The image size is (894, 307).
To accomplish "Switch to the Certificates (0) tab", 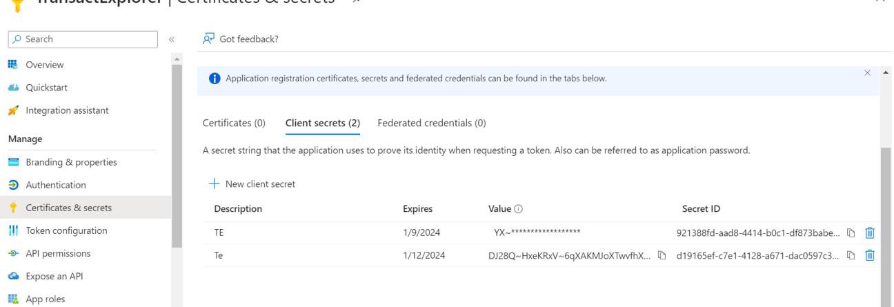I will (234, 123).
